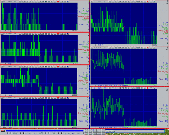Select window F 6 in the window selector
This screenshot has width=169, height=135.
point(91,134)
